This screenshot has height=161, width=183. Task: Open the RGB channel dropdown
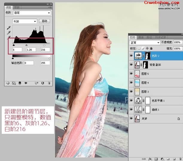click(25, 21)
